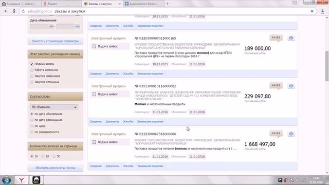Enable Работа комиссии stage checkbox
The height and width of the screenshot is (185, 329).
(x=32, y=70)
